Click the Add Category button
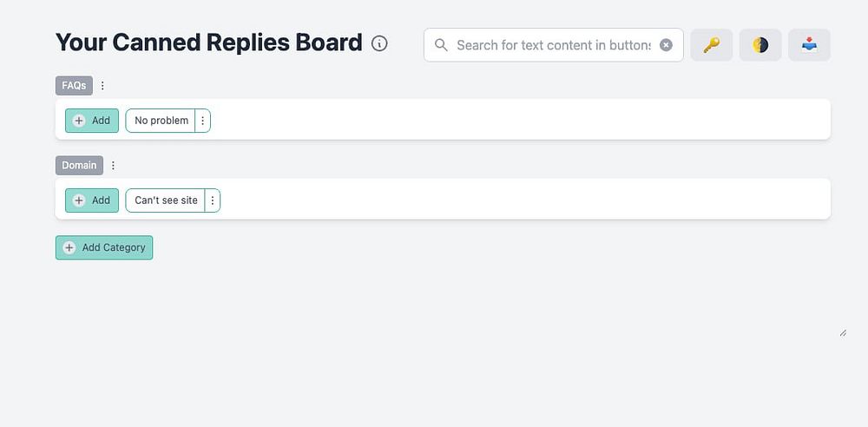 coord(104,247)
